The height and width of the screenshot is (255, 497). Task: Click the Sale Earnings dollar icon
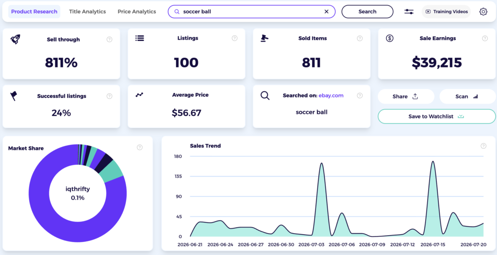click(390, 38)
